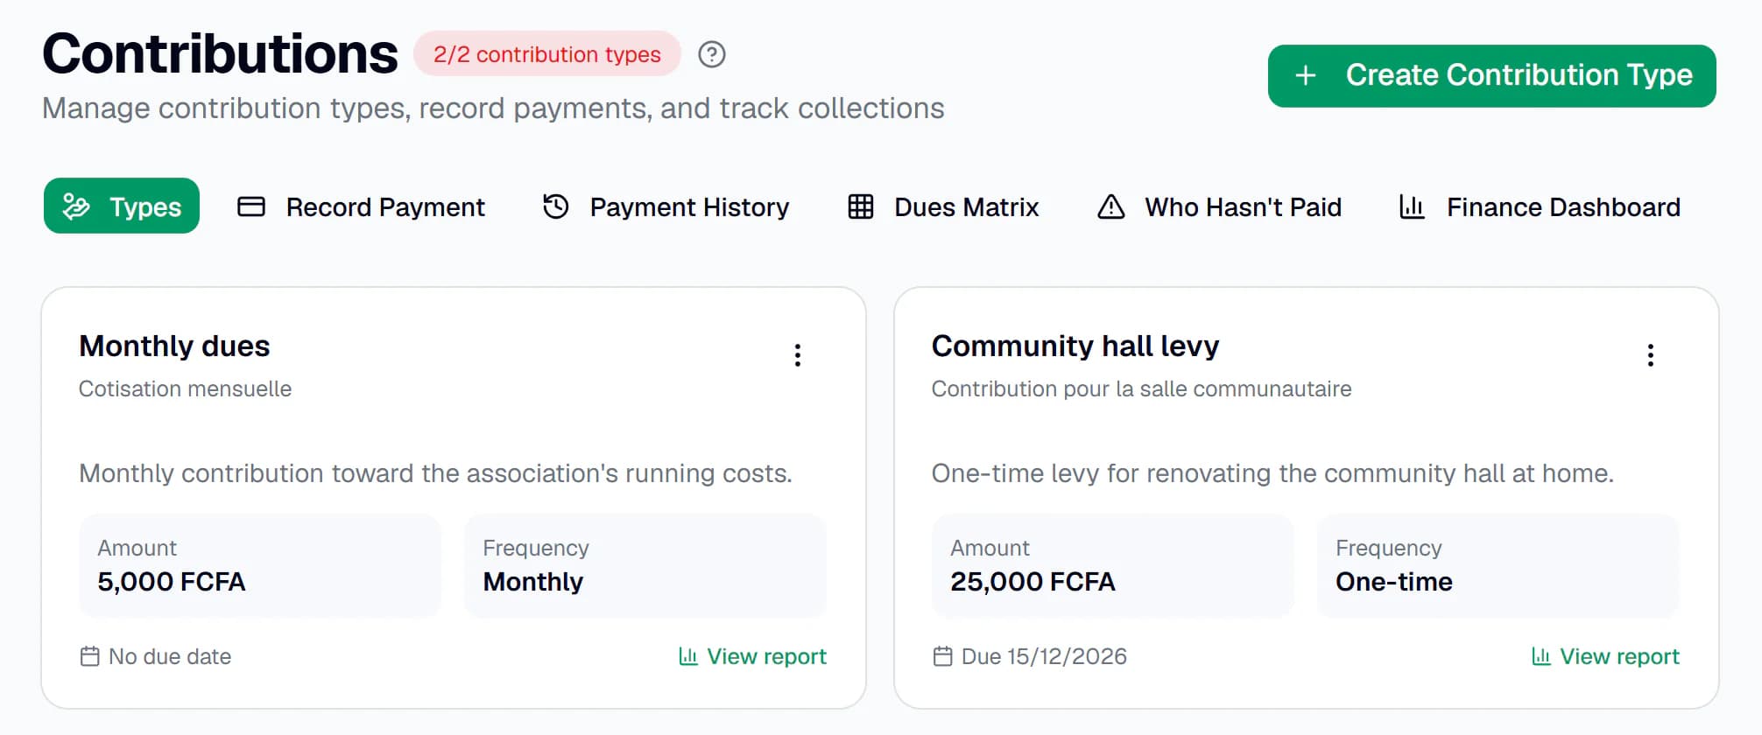This screenshot has width=1762, height=735.
Task: Click the 25,000 FCFA amount value
Action: 1033,582
